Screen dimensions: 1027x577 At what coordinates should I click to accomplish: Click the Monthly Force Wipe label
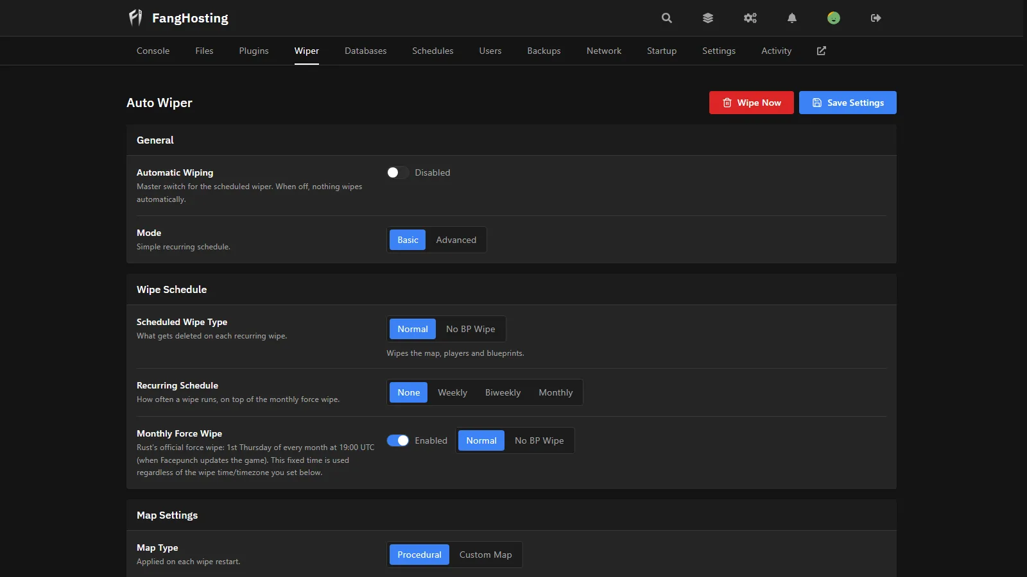pyautogui.click(x=179, y=433)
